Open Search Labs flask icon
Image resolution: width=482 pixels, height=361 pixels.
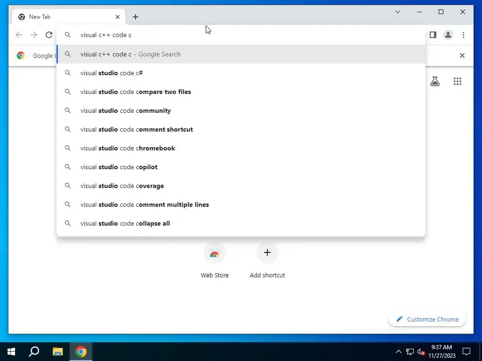pyautogui.click(x=434, y=81)
